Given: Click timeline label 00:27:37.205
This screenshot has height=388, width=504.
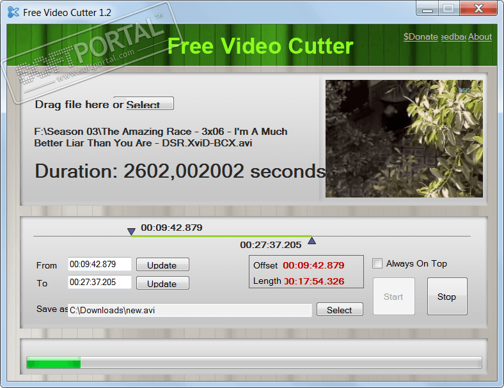Looking at the screenshot, I should click(271, 245).
